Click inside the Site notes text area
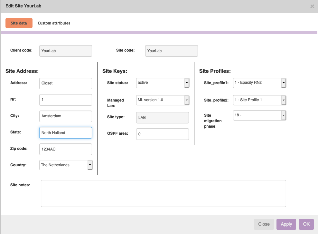The image size is (318, 234). (x=163, y=193)
